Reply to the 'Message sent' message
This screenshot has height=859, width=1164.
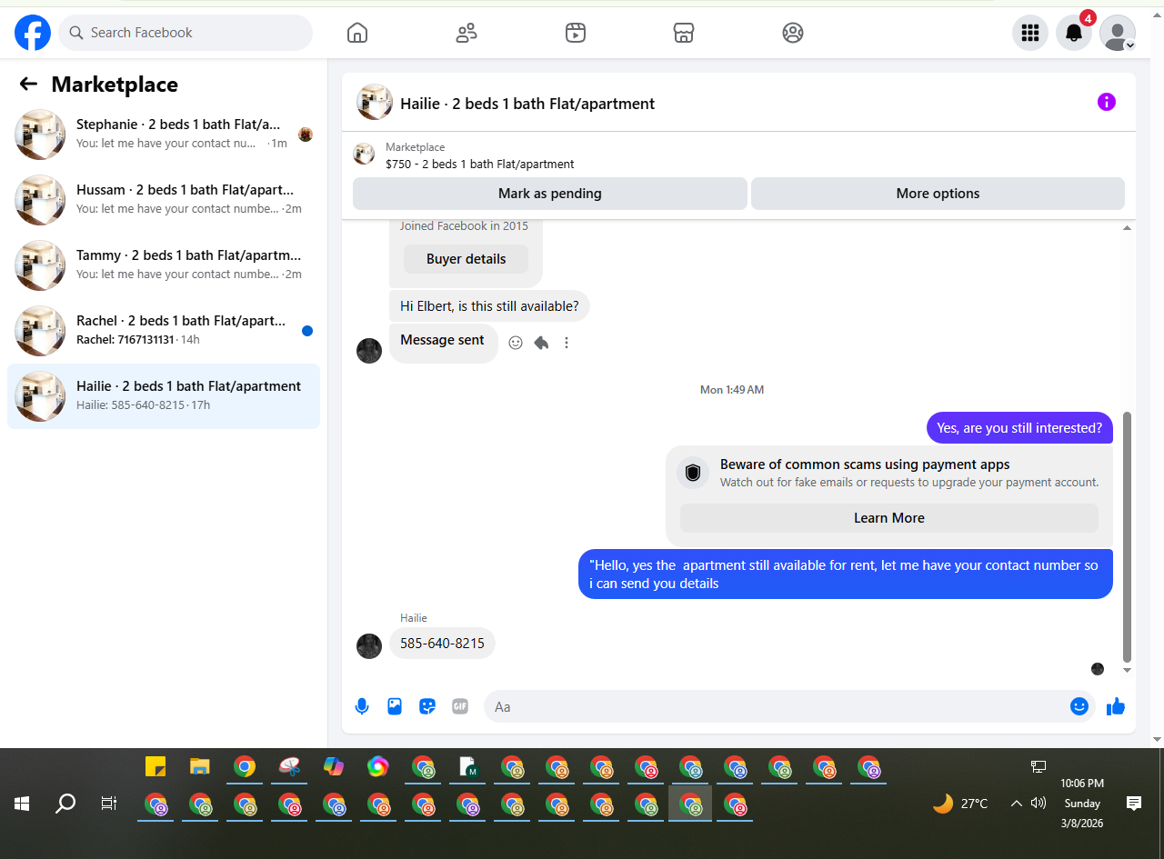541,343
